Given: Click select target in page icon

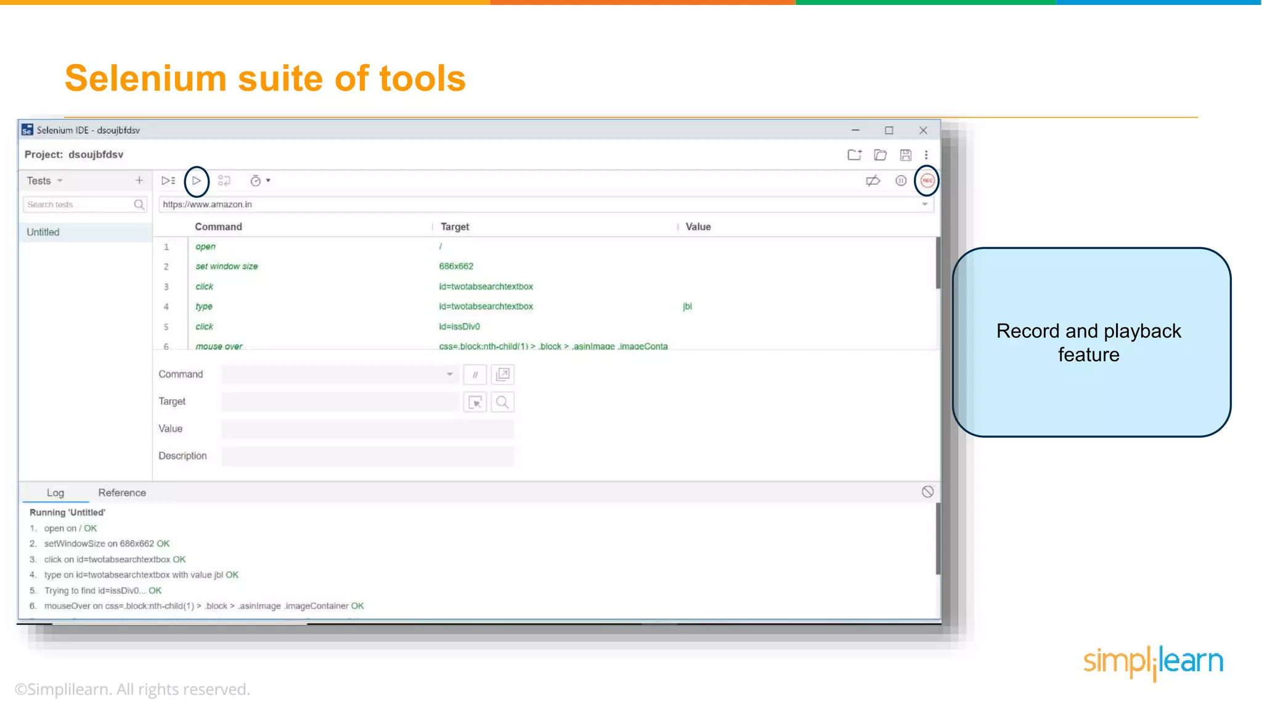Looking at the screenshot, I should pos(475,402).
